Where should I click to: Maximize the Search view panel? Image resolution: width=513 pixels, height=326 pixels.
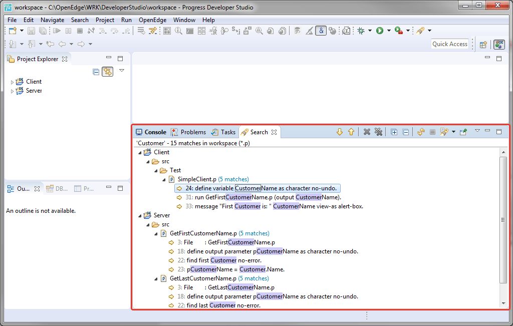click(499, 132)
